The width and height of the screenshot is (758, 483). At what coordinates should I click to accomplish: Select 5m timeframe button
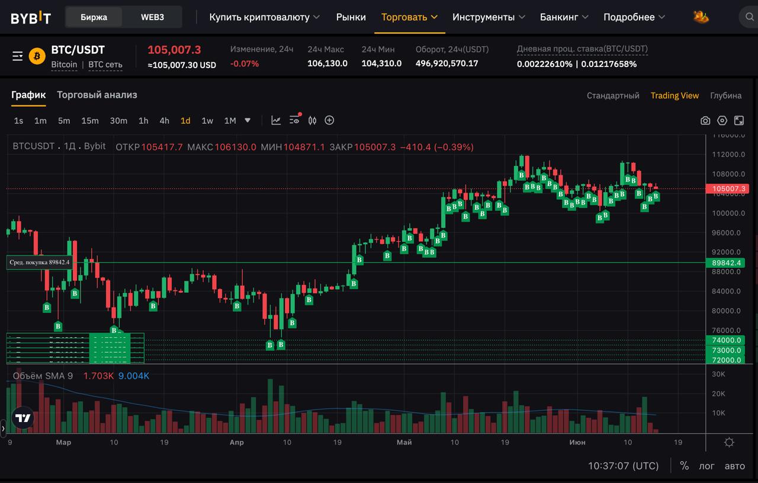coord(64,120)
